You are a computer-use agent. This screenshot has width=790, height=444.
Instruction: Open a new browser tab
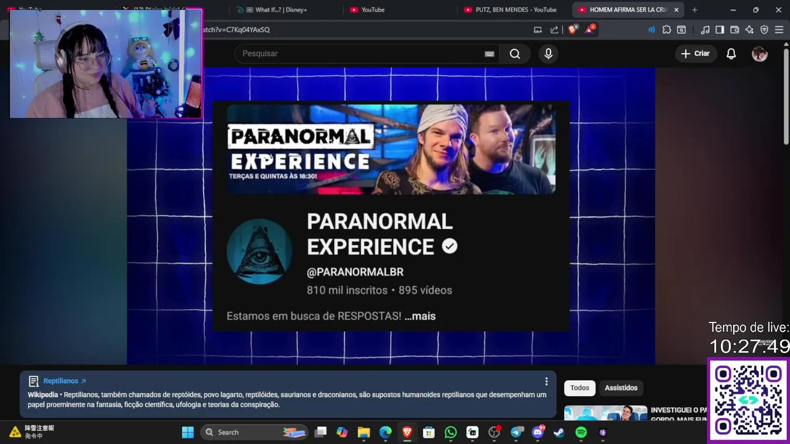coord(694,10)
